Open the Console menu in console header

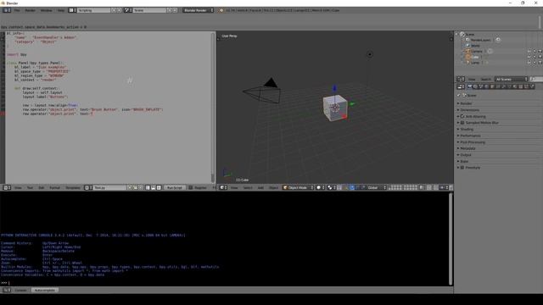(20, 290)
